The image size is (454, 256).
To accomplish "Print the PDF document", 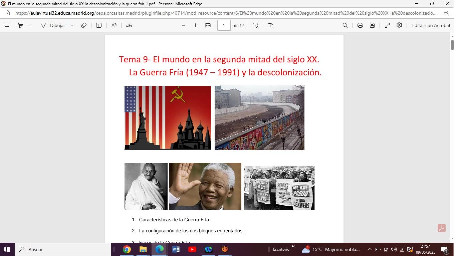I will [x=360, y=25].
